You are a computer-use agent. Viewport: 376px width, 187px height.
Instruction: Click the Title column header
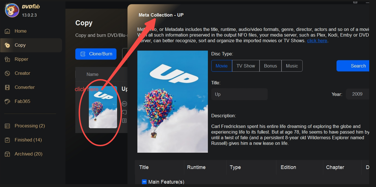coord(144,167)
